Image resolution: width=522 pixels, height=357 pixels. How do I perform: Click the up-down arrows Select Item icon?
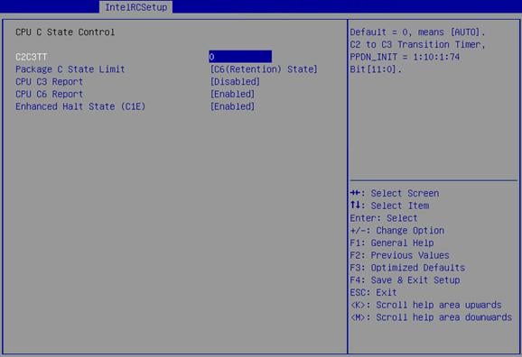355,205
